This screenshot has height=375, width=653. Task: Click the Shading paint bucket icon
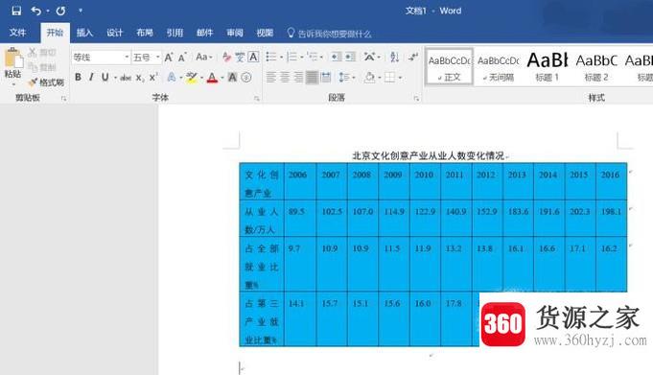[x=369, y=78]
